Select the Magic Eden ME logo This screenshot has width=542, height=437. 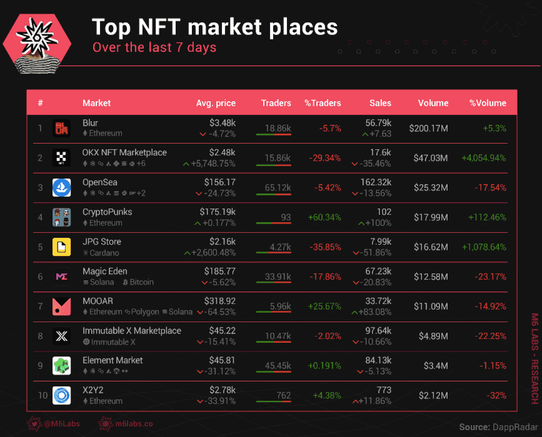click(61, 277)
